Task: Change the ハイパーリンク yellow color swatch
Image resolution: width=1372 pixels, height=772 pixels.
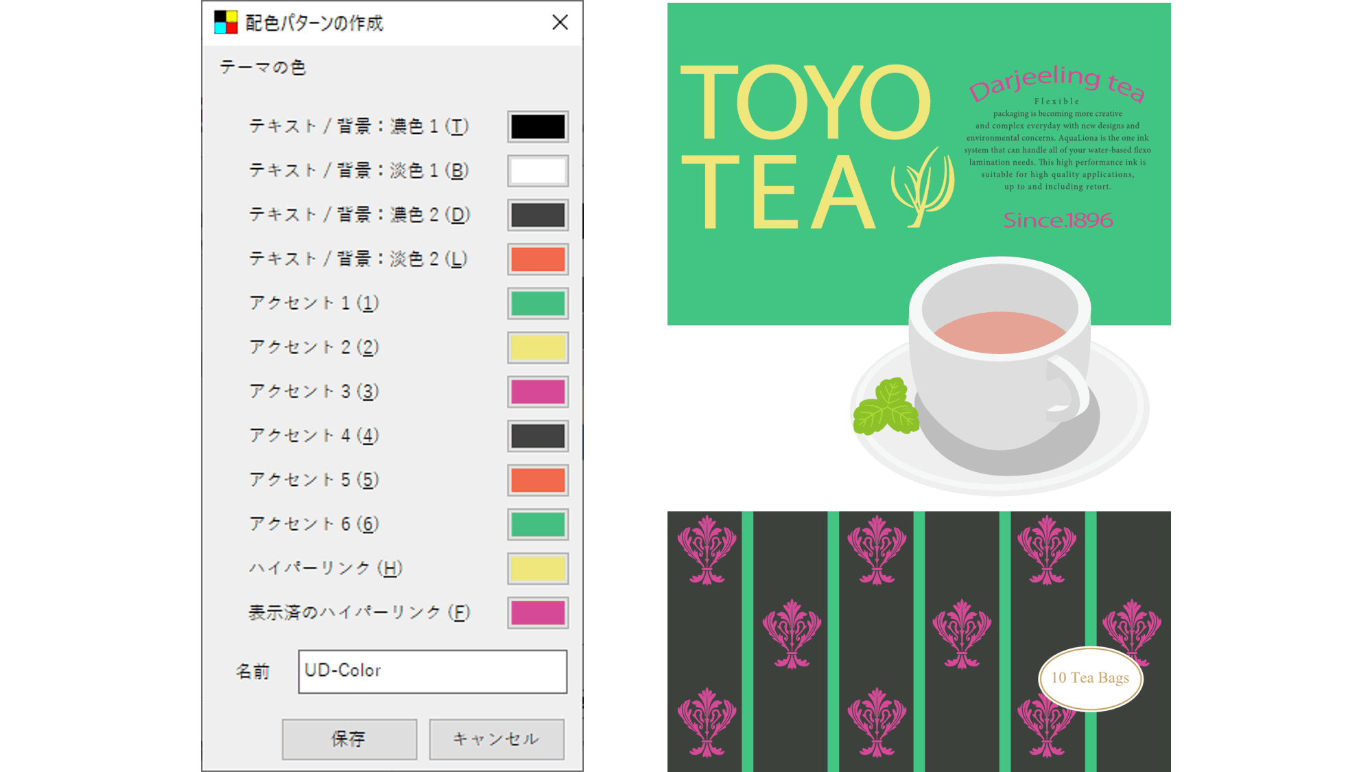Action: tap(538, 568)
